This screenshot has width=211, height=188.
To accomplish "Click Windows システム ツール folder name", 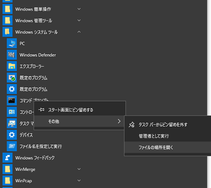I will [x=36, y=32].
